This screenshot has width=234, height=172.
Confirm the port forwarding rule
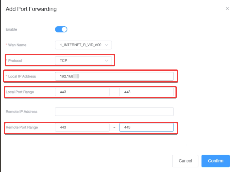click(x=215, y=161)
